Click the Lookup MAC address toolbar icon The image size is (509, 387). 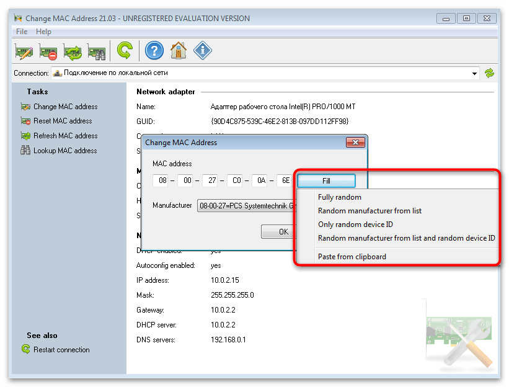coord(97,51)
